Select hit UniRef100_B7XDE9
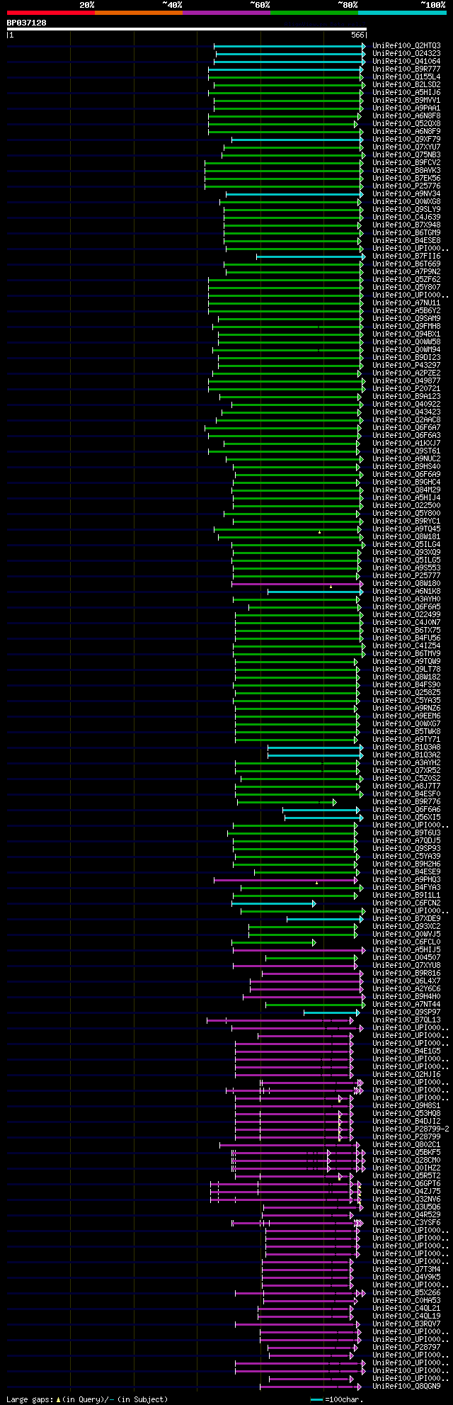The width and height of the screenshot is (453, 1405). [x=406, y=919]
